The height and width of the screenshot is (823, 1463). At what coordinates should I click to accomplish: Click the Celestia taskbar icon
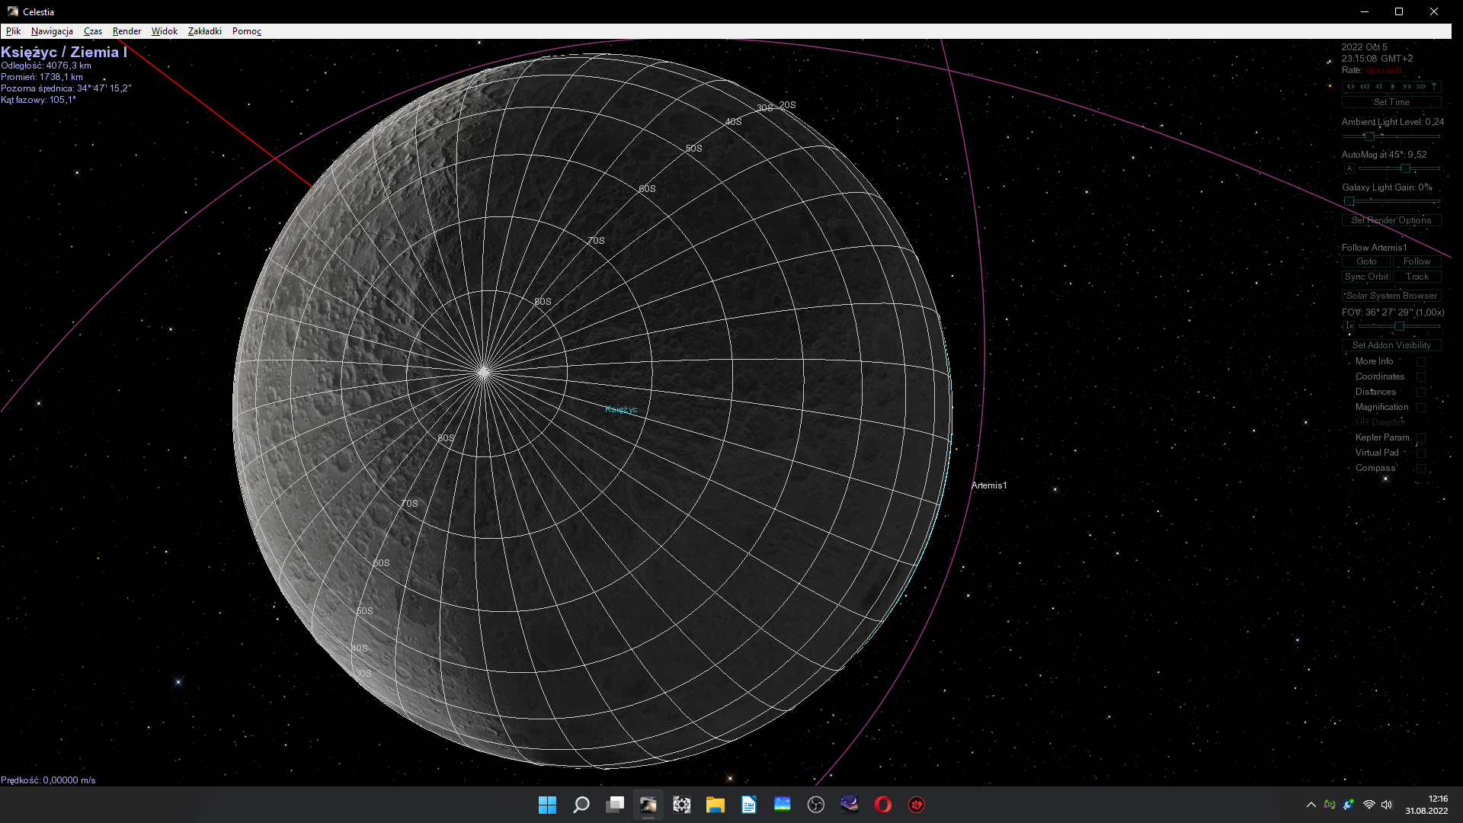(x=648, y=805)
